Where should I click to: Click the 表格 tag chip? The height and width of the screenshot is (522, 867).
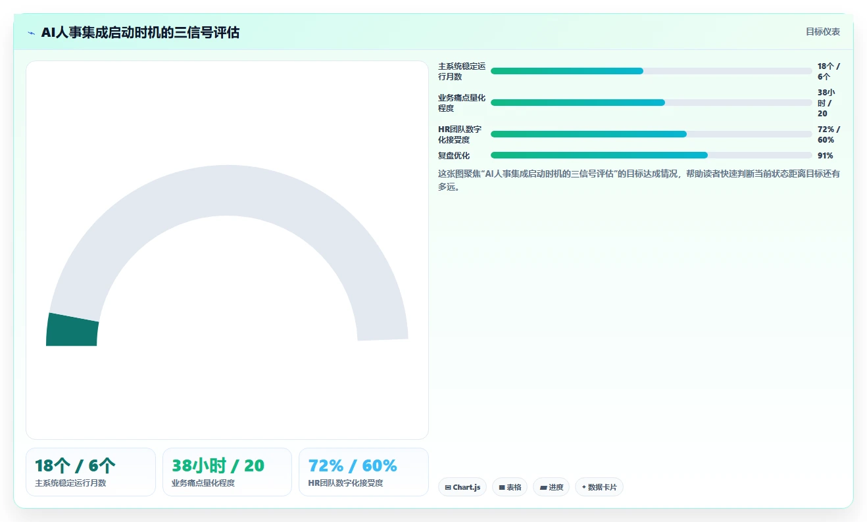coord(510,487)
